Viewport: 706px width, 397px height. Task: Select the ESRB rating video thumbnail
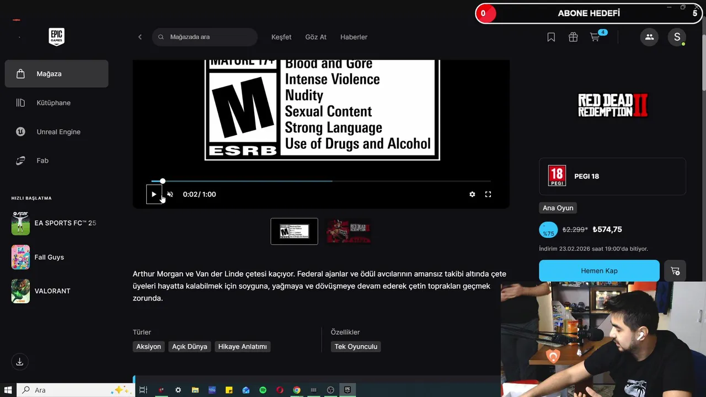pyautogui.click(x=294, y=231)
